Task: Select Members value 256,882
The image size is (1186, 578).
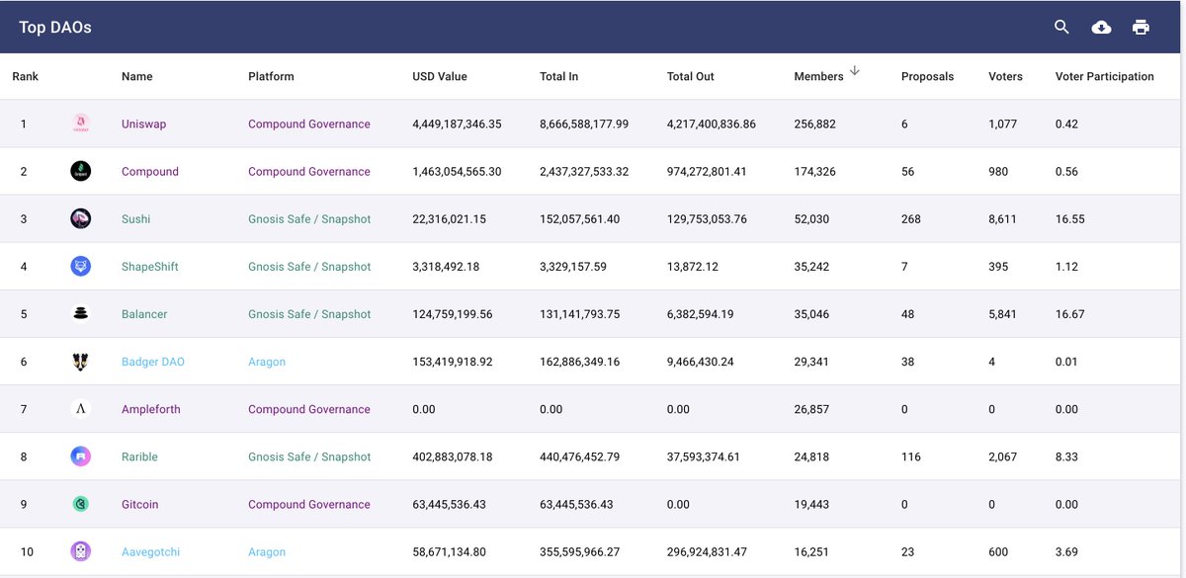Action: [814, 124]
